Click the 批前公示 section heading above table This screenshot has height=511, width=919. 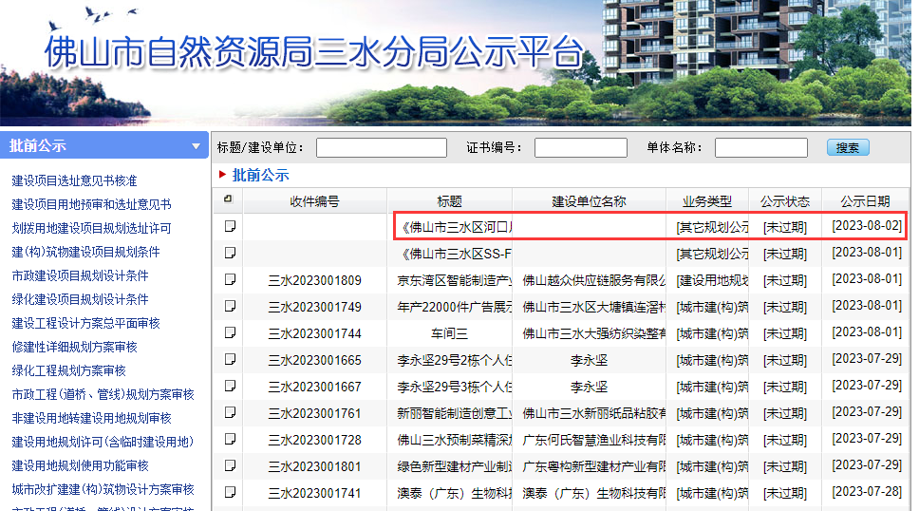261,175
